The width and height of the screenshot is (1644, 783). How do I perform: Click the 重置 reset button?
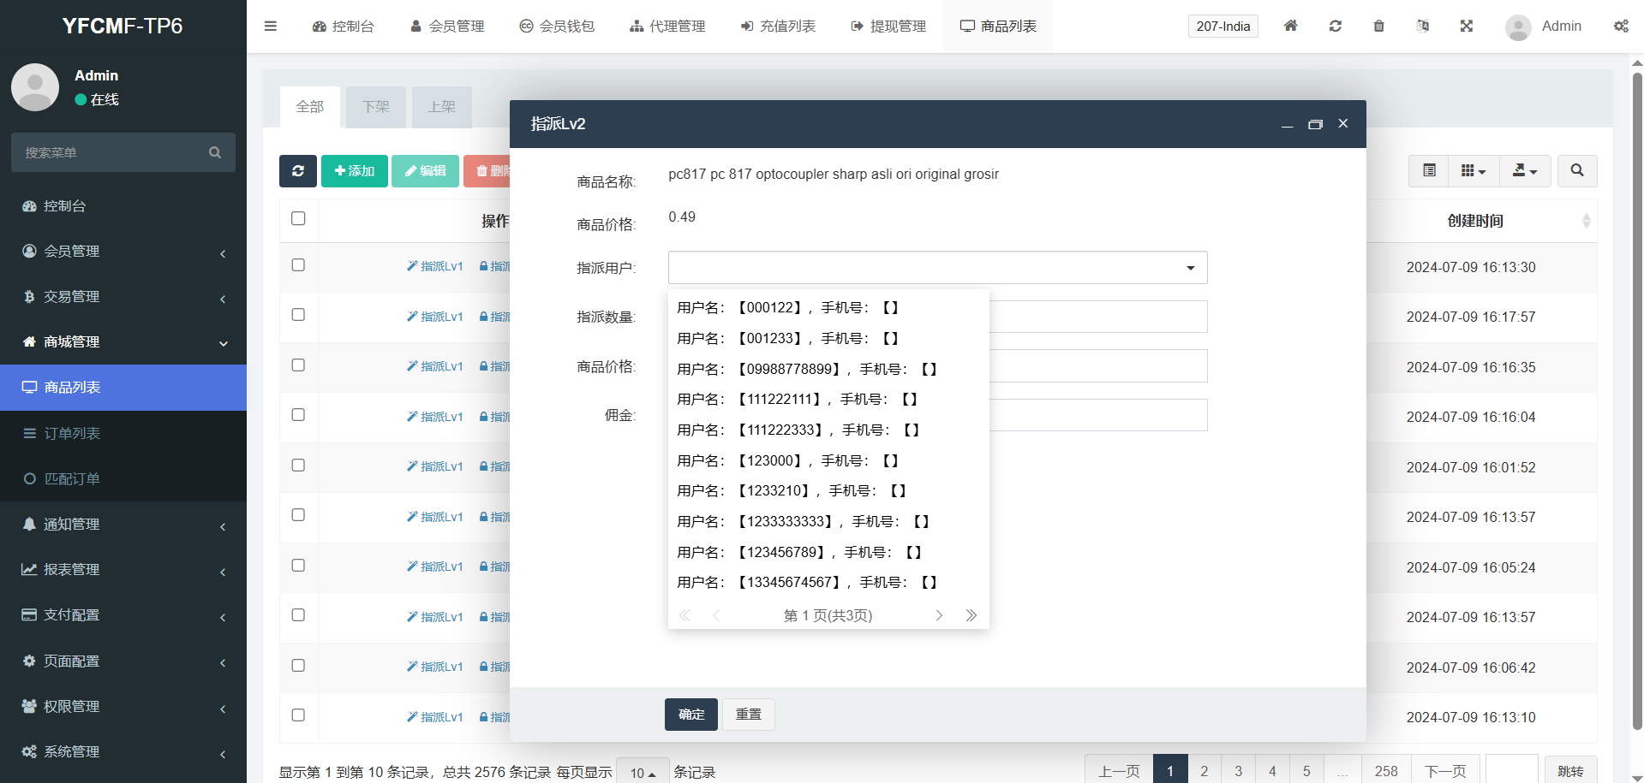click(x=748, y=715)
